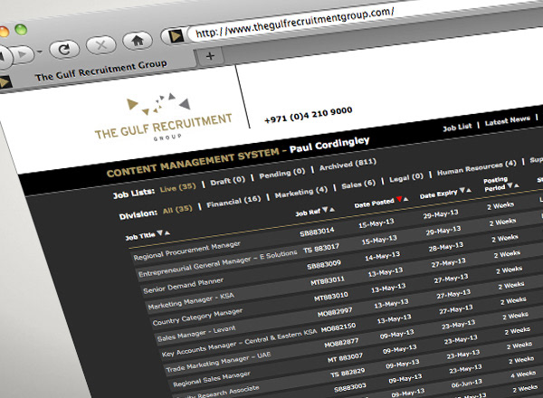Open Regional Procurement Manager job
Screen dimensions: 543x398
point(187,251)
